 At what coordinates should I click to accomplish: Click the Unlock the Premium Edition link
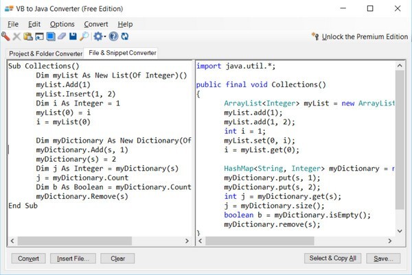click(x=365, y=37)
